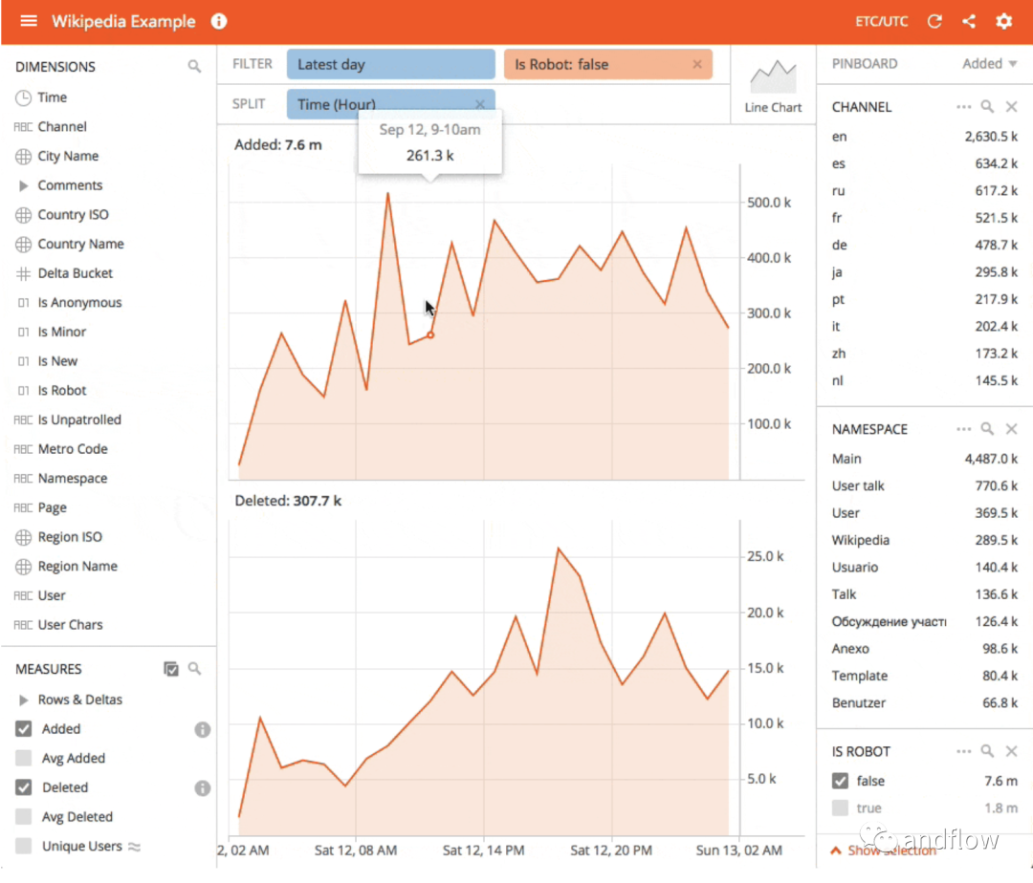Show info for Wikipedia Example
1033x883 pixels.
click(219, 22)
